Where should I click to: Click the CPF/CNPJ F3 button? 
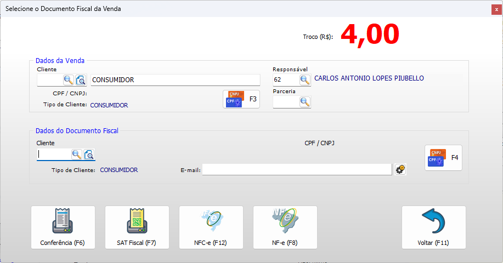[241, 99]
